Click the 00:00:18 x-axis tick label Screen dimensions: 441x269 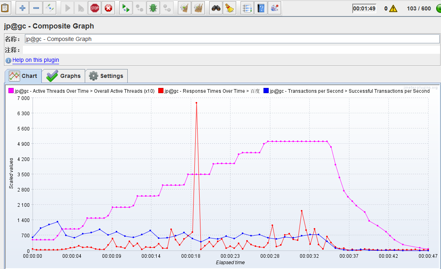(191, 256)
